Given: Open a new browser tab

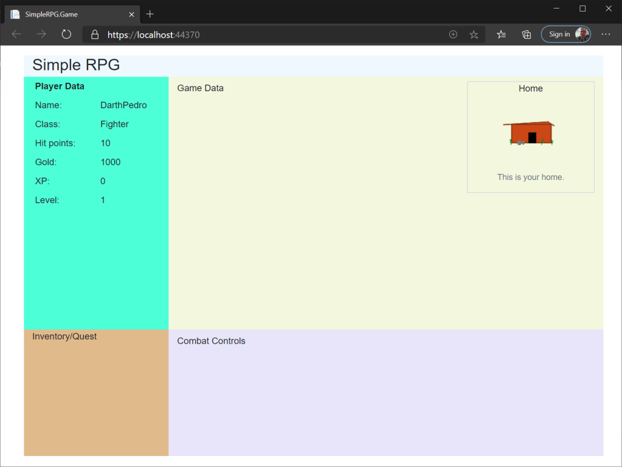Looking at the screenshot, I should point(150,14).
